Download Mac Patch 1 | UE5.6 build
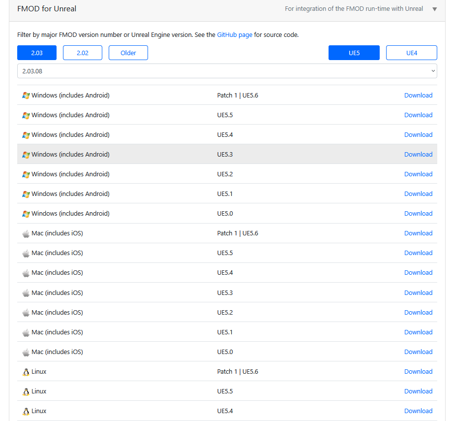The width and height of the screenshot is (452, 421). pos(418,233)
